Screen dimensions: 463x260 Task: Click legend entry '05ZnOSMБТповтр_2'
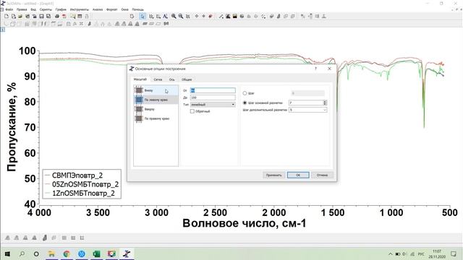[85, 185]
